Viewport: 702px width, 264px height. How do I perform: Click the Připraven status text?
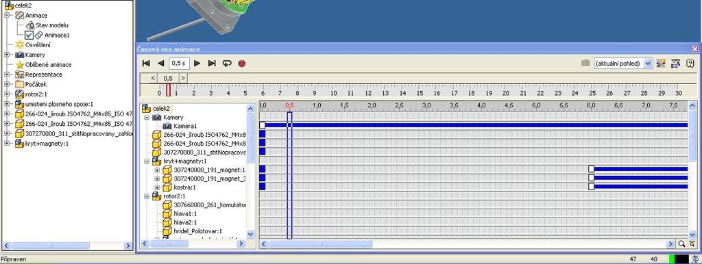13,259
